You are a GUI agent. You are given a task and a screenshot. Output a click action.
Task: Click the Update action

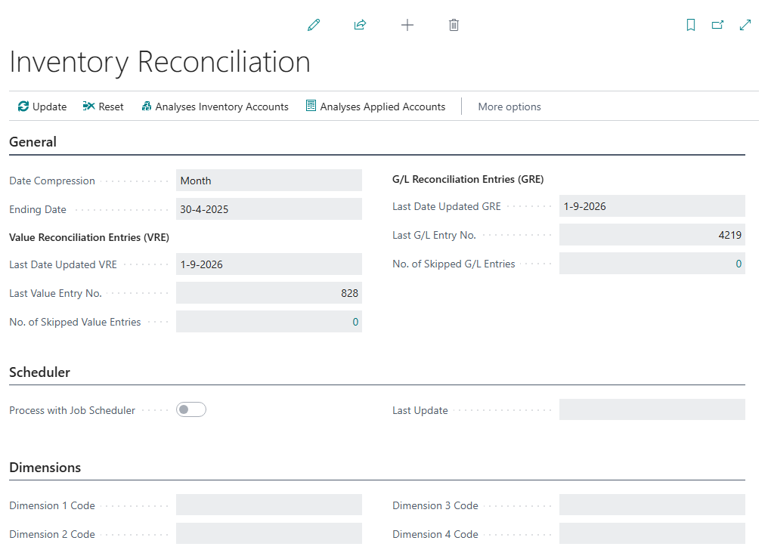coord(42,107)
